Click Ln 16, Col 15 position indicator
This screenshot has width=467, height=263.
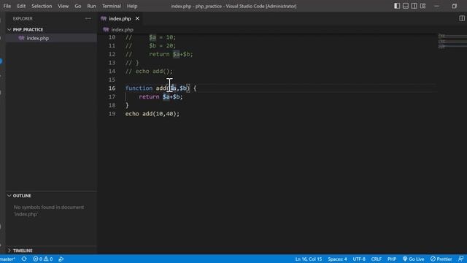(x=309, y=259)
